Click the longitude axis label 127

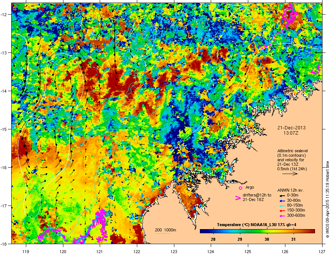(322, 251)
